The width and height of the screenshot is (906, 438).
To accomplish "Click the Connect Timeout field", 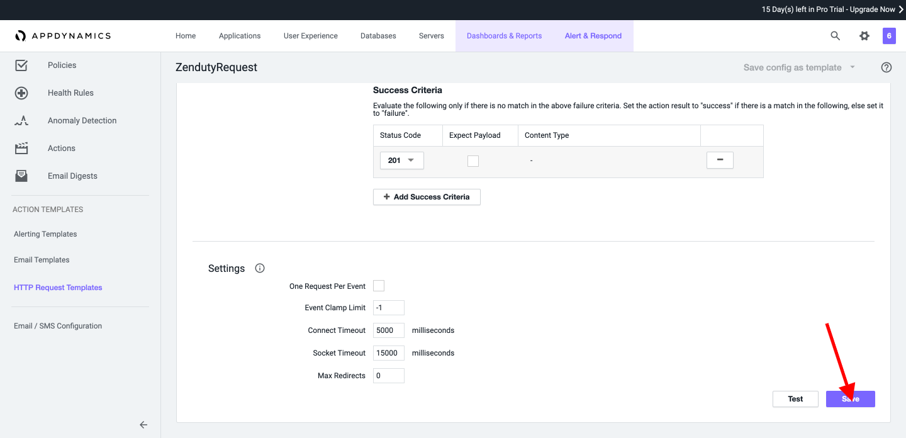I will point(389,330).
